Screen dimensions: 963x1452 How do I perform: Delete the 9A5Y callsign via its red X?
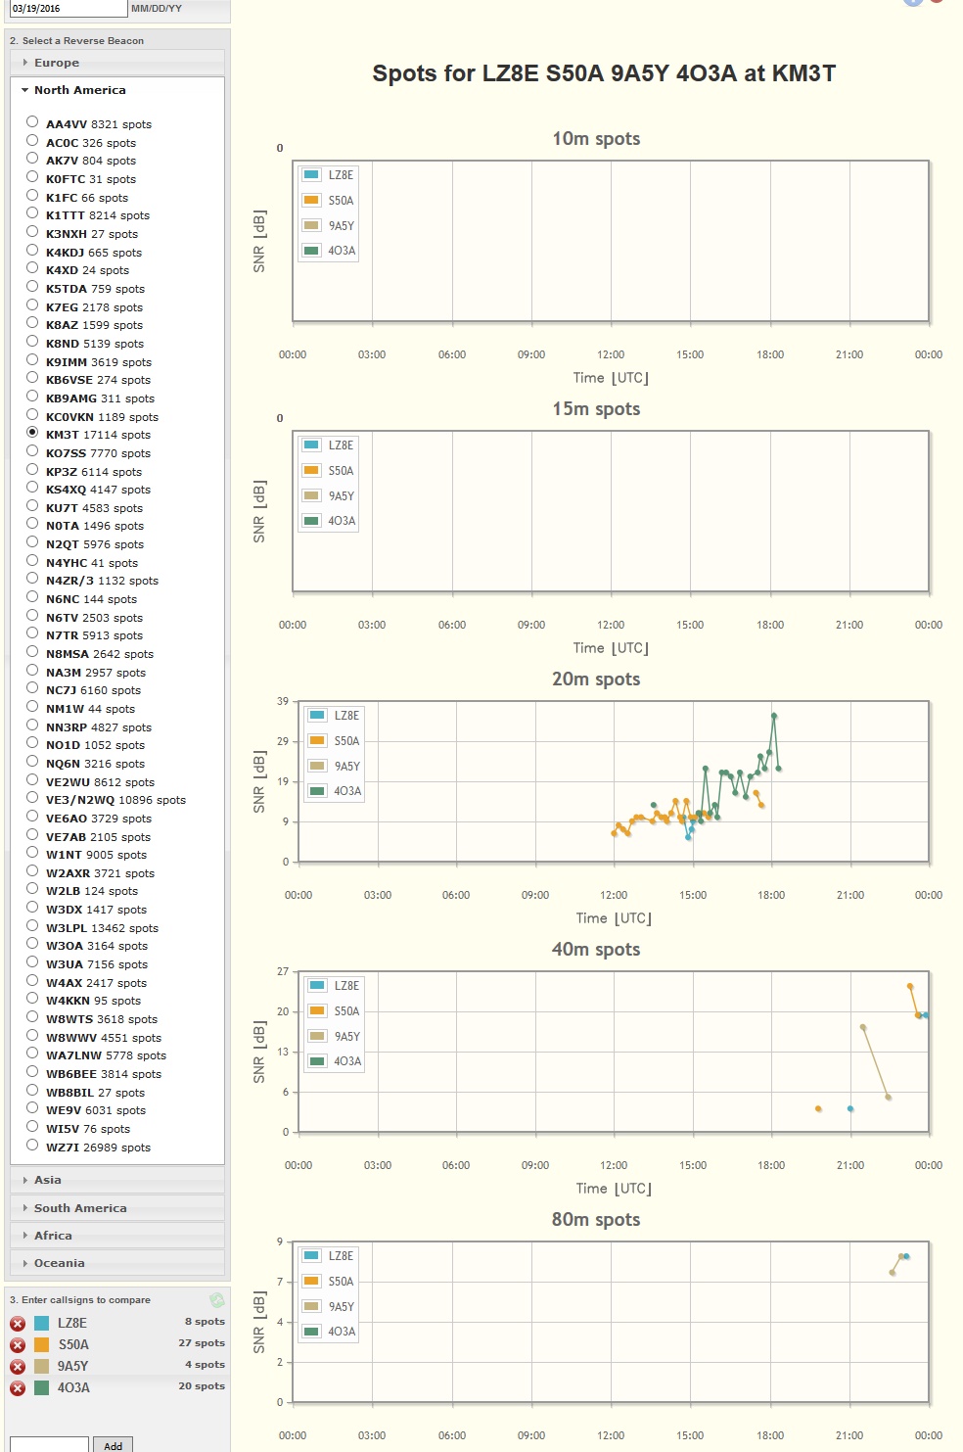pos(18,1366)
